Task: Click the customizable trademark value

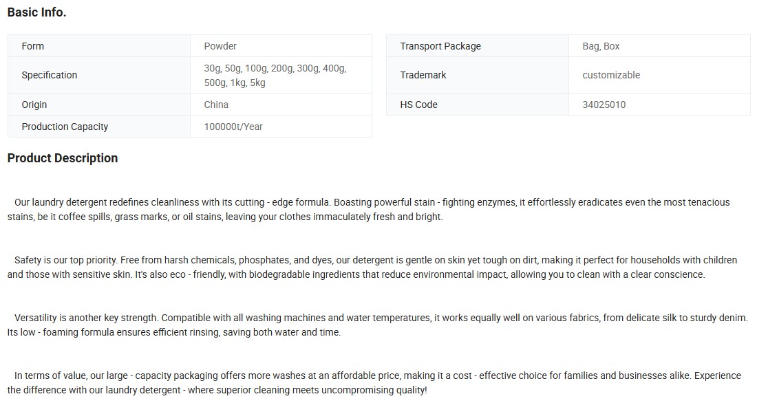Action: coord(611,75)
